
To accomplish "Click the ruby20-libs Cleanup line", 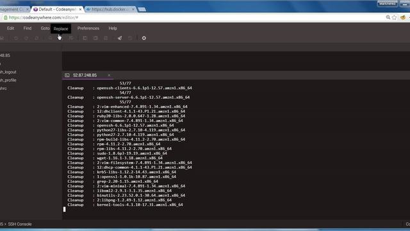I will point(126,116).
